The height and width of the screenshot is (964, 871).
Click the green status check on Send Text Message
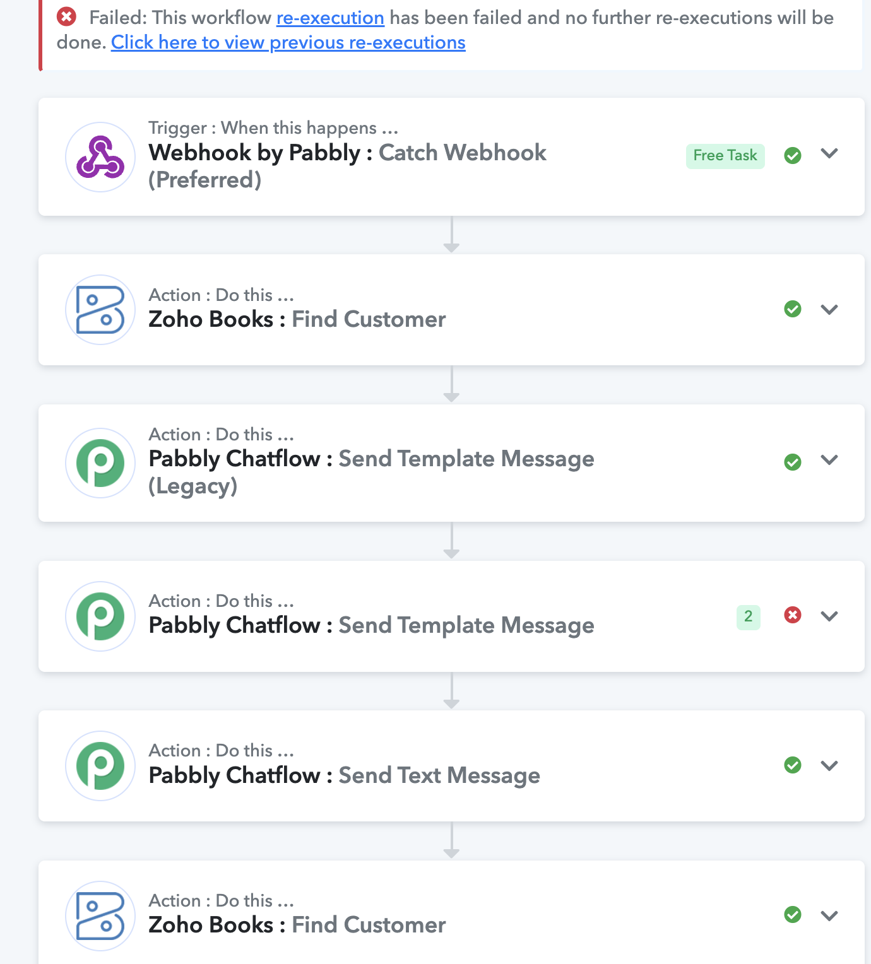[793, 765]
